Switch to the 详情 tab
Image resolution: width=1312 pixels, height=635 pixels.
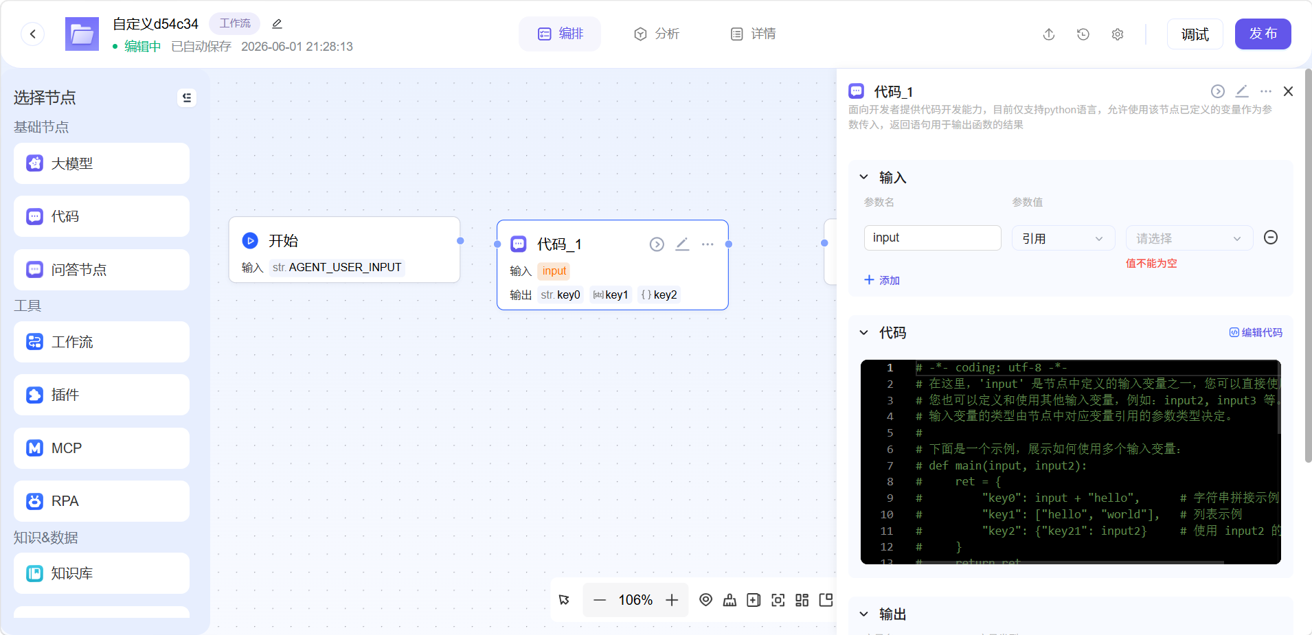[753, 34]
